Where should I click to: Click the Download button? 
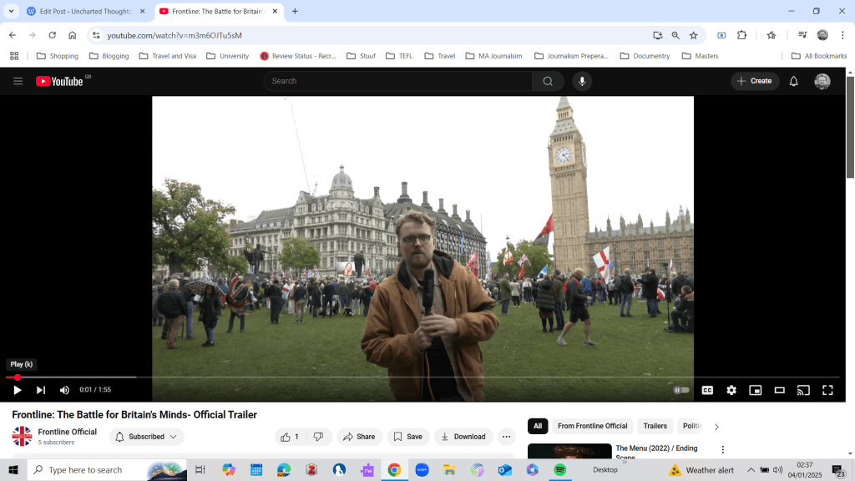(463, 437)
